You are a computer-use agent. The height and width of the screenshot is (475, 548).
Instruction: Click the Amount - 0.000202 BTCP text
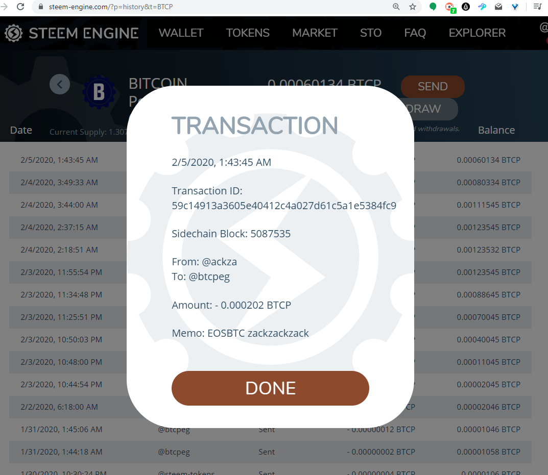click(x=231, y=305)
